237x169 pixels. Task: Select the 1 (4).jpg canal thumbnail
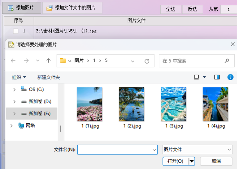click(x=215, y=104)
